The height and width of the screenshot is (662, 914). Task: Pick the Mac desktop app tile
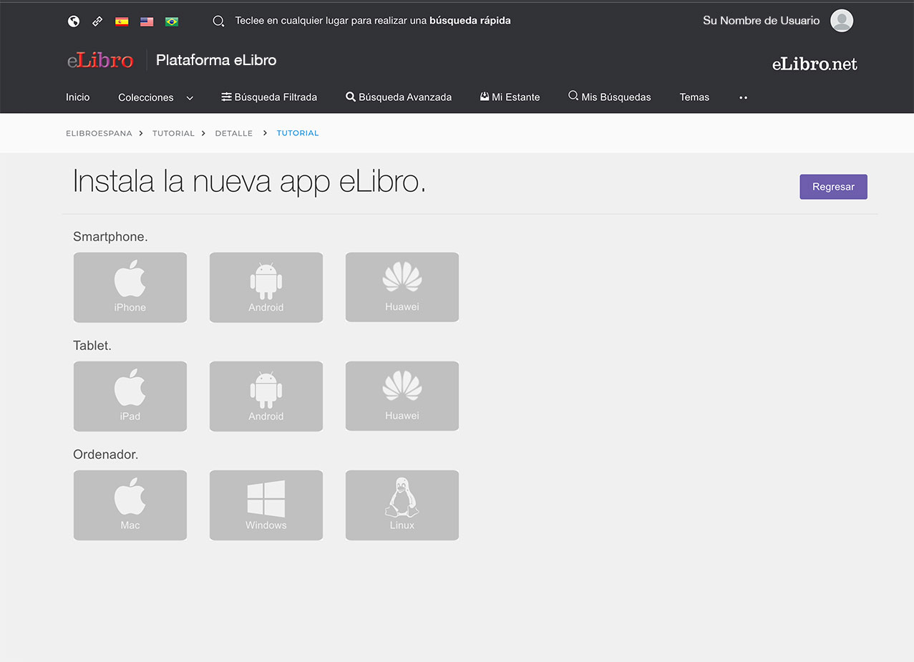click(x=130, y=505)
